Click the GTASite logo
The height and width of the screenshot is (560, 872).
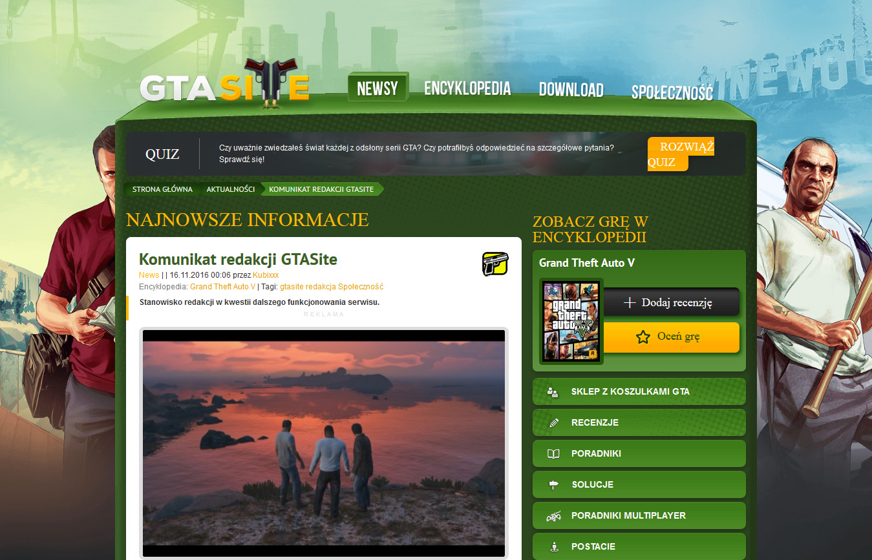[224, 84]
